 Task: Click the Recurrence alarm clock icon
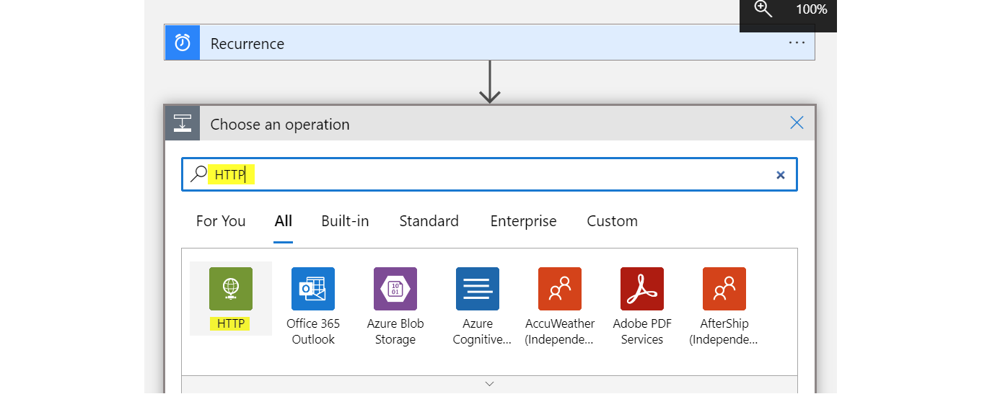pyautogui.click(x=183, y=43)
